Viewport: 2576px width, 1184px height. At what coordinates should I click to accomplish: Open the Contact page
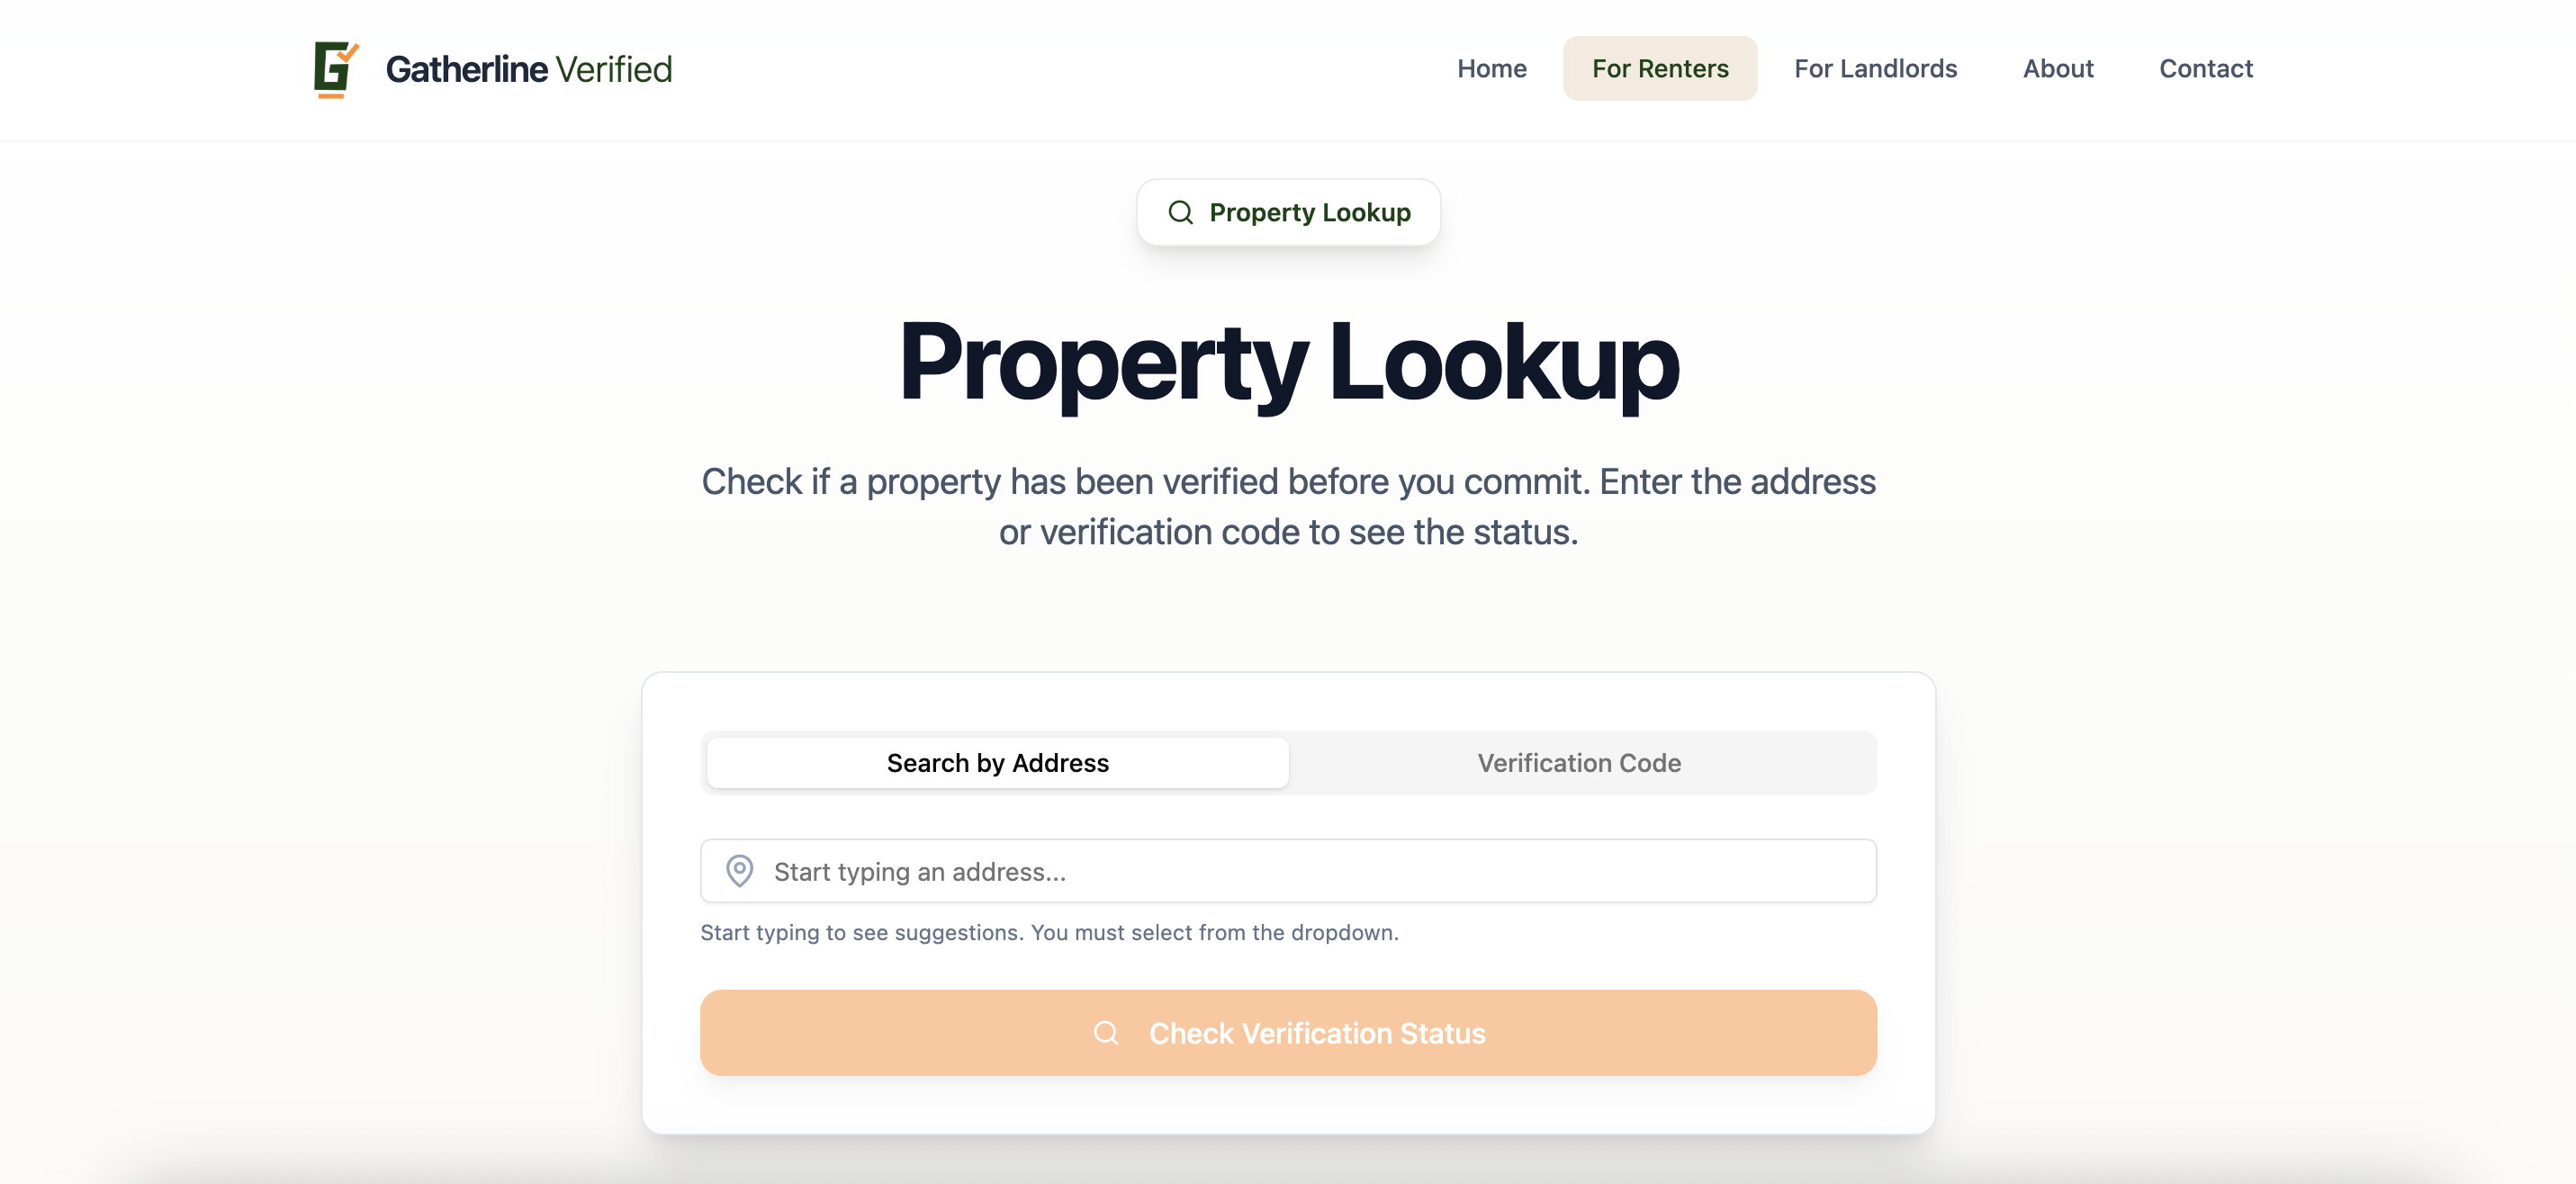2206,68
